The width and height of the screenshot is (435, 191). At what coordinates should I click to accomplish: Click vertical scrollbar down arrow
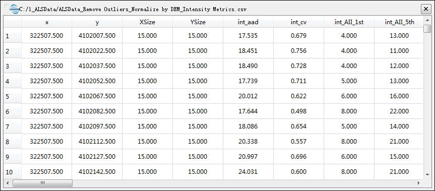[x=427, y=175]
